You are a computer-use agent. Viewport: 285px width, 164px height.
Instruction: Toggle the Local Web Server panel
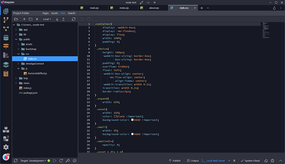(213, 161)
